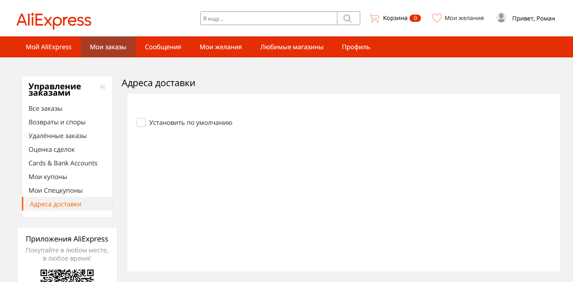Viewport: 573px width, 282px height.
Task: Scan the AliExpress app QR code
Action: coord(67,275)
